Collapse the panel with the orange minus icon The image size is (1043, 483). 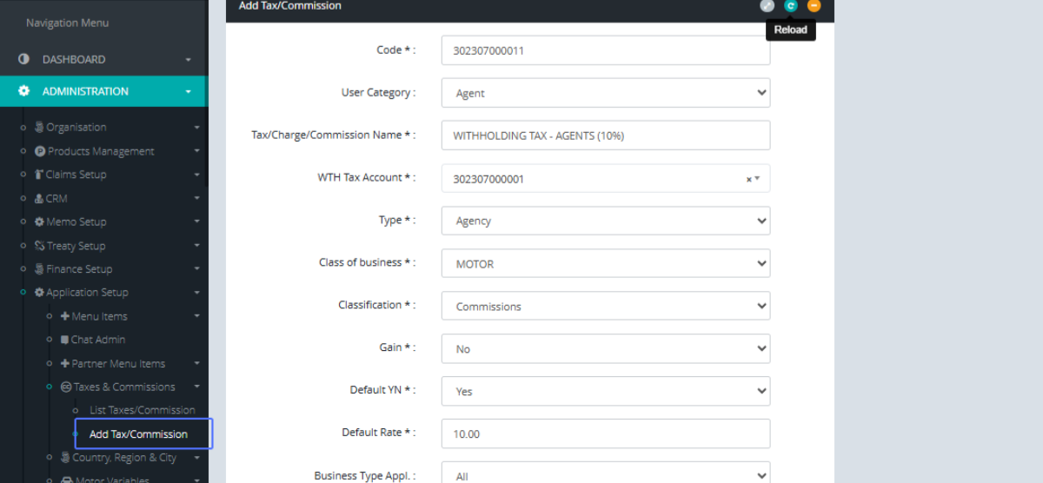[x=814, y=5]
